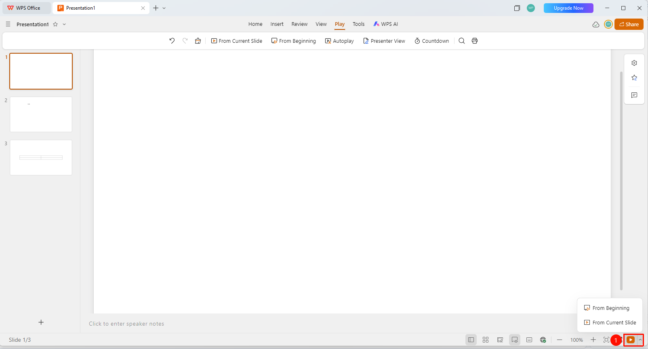
Task: Select slide 2 thumbnail
Action: 41,114
